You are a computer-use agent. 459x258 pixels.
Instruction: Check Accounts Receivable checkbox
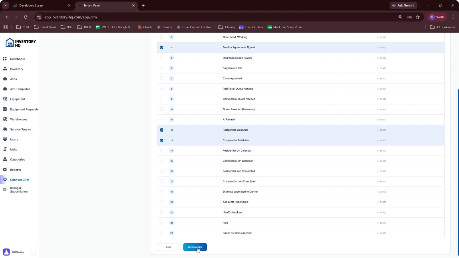162,202
